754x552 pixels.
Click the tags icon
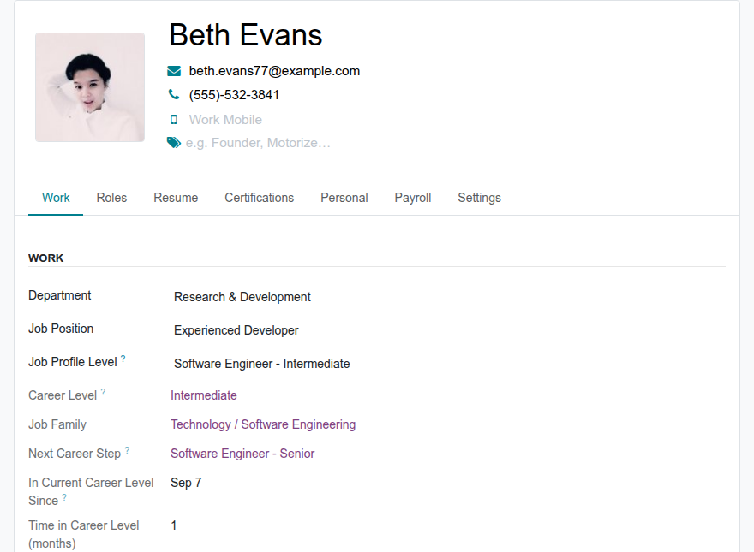coord(174,143)
